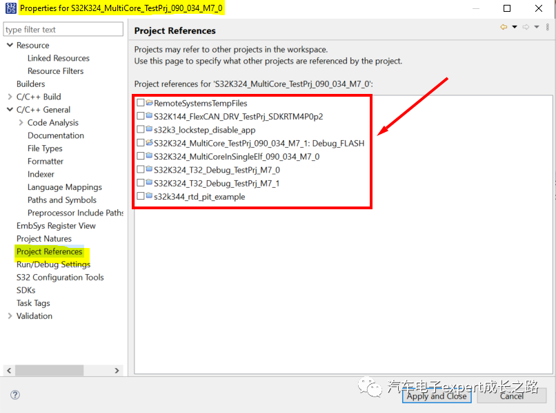Close the Properties dialog window
This screenshot has width=556, height=413.
point(539,8)
